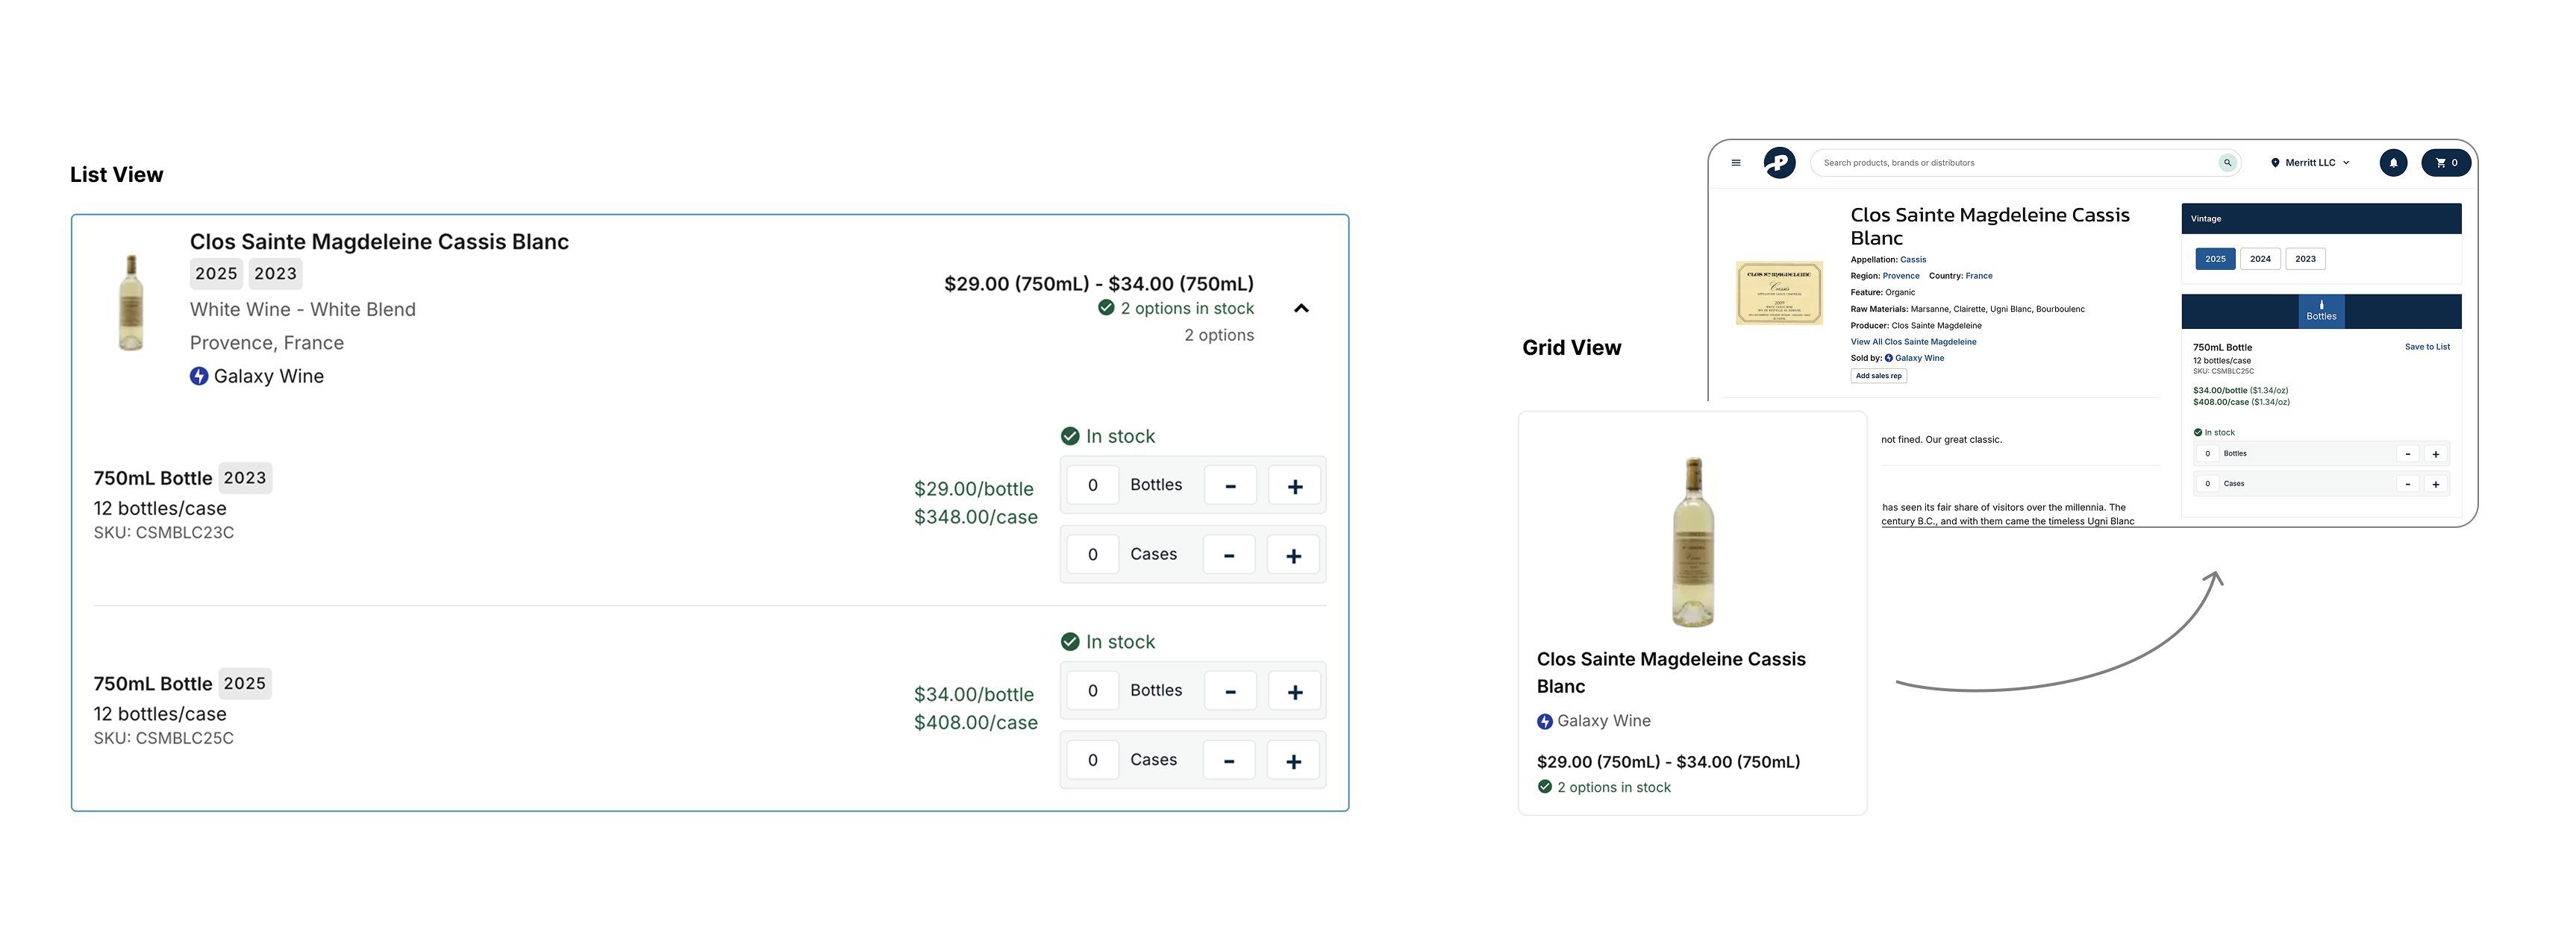Increase Cases quantity for SKU CSMBLC25C in list view
Screen dimensions: 2576x932
[x=1293, y=761]
